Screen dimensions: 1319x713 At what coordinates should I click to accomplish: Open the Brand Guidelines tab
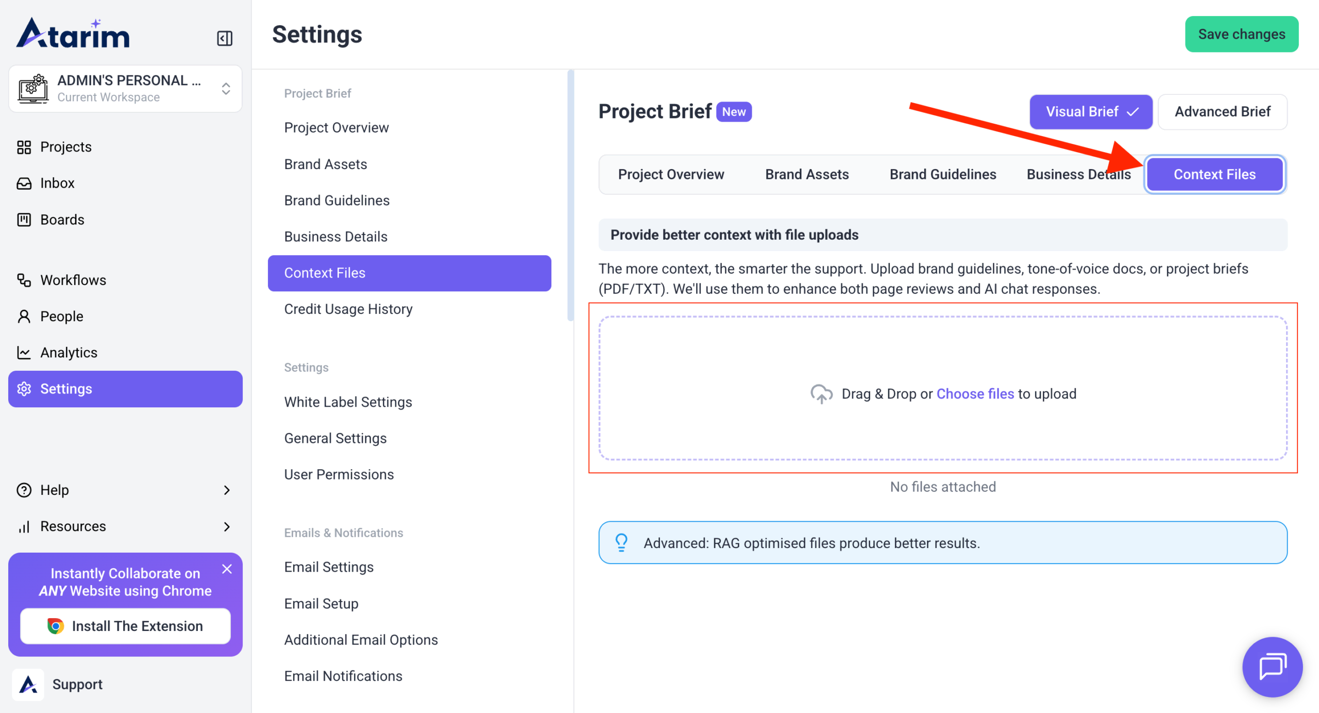click(x=942, y=174)
